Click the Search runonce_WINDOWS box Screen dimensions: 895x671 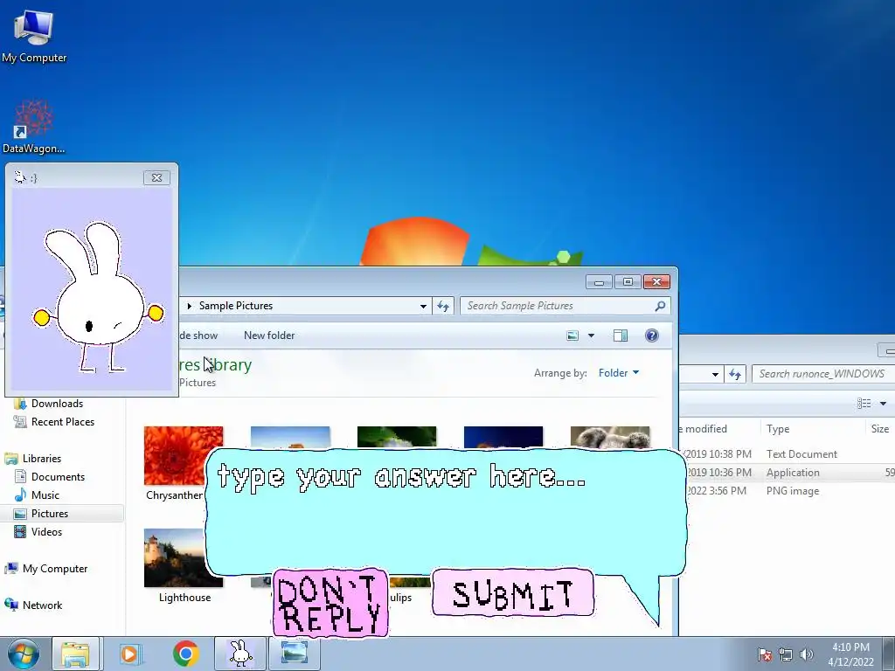click(x=822, y=374)
